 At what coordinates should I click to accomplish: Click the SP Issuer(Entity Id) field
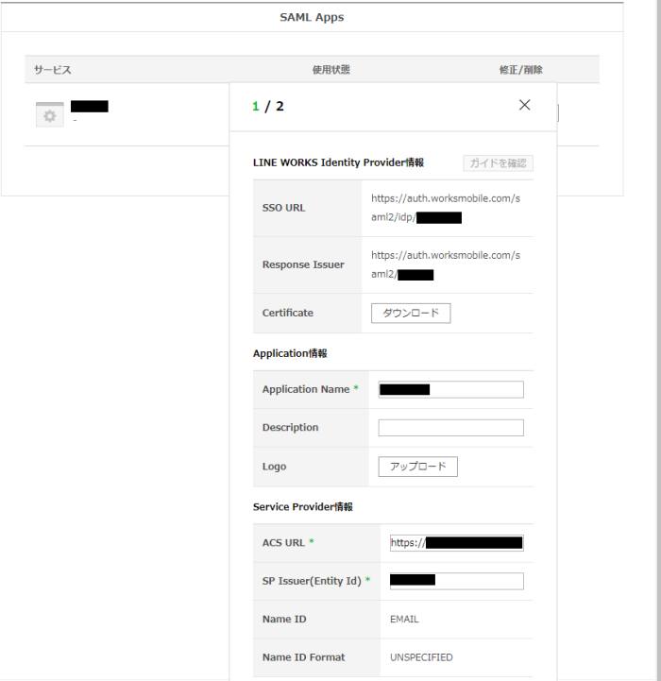456,581
